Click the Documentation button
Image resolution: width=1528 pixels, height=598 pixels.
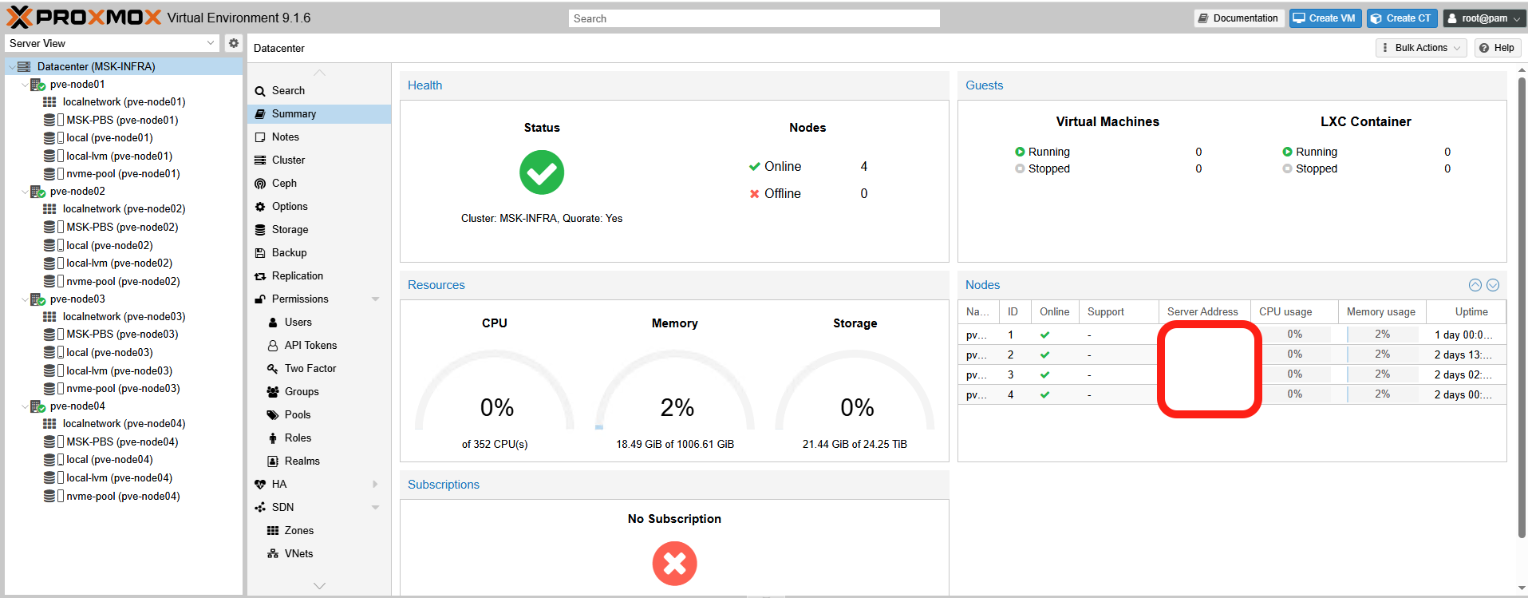(x=1238, y=18)
